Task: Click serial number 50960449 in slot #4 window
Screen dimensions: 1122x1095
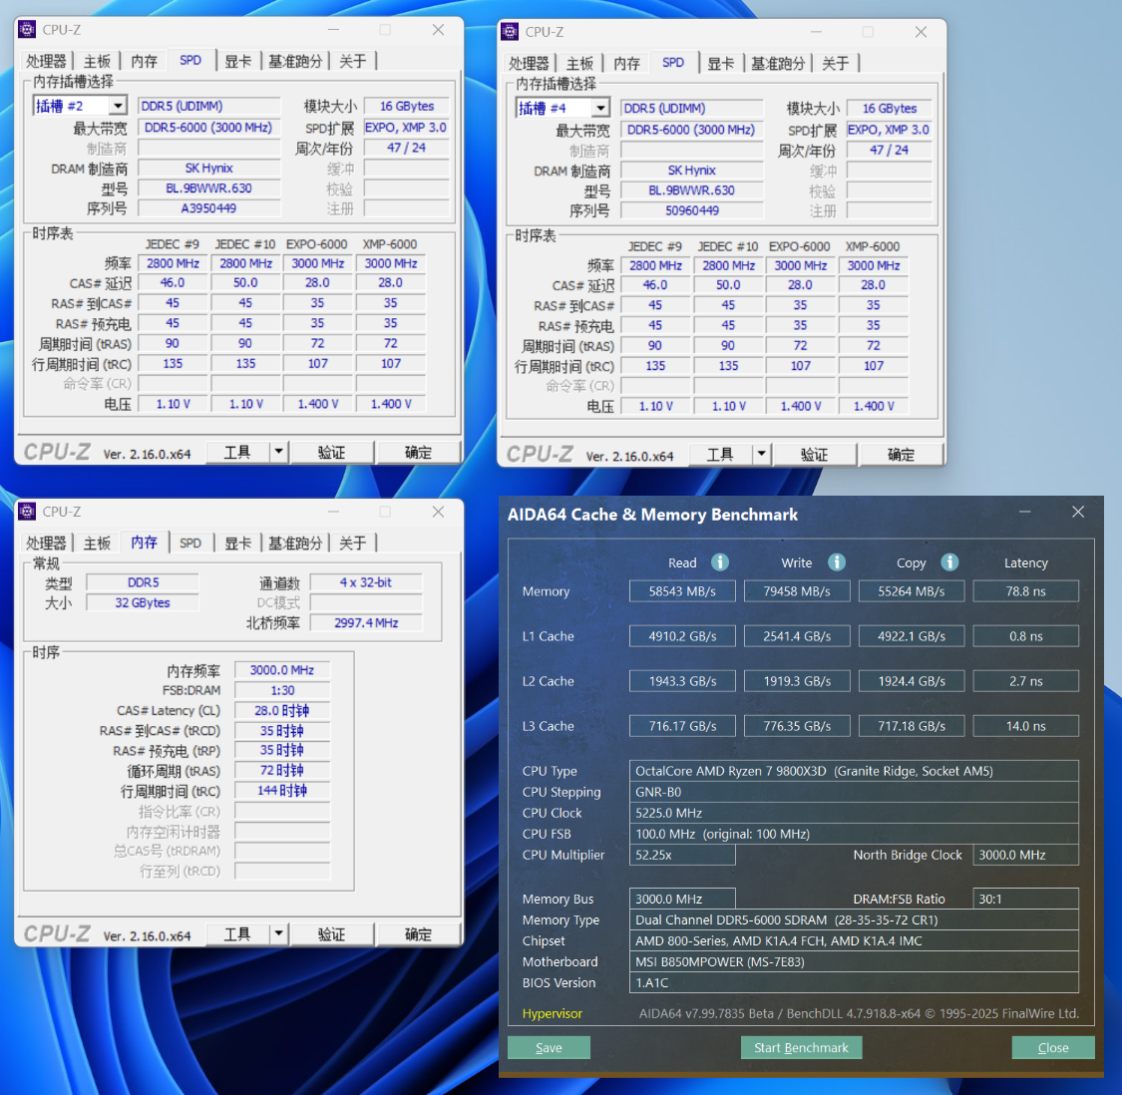Action: pyautogui.click(x=692, y=210)
